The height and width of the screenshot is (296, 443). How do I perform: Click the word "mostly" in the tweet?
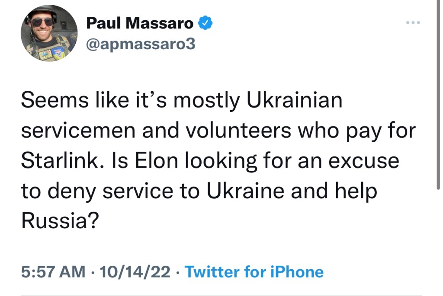tap(209, 101)
